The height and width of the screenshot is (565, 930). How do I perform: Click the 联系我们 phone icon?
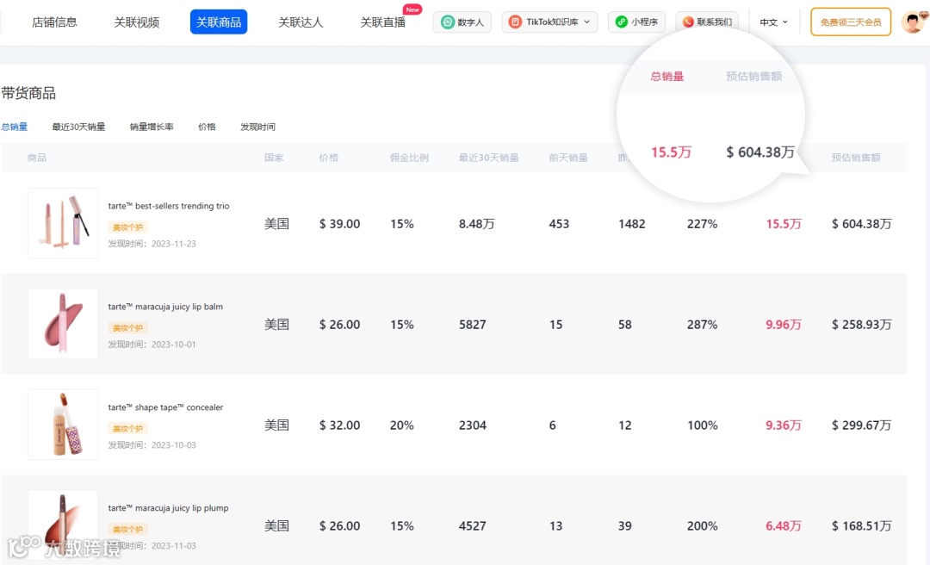tap(689, 22)
